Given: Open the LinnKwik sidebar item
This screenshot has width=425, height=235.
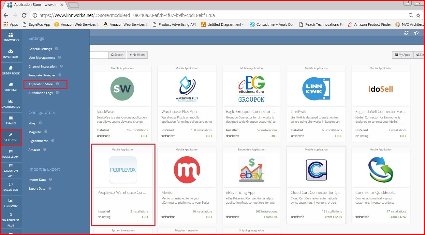Looking at the screenshot, I should [11, 203].
